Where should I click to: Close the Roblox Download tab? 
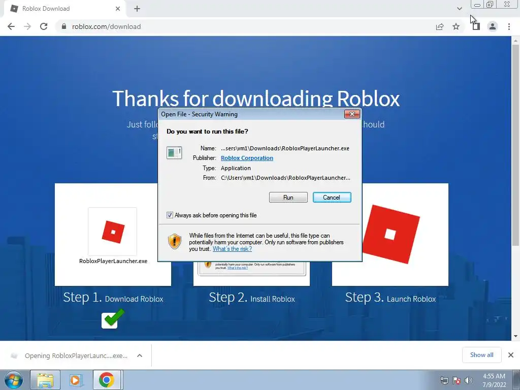coord(118,9)
